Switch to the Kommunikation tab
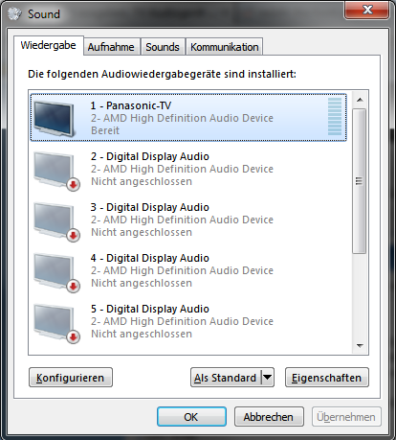This screenshot has height=440, width=396. click(225, 47)
